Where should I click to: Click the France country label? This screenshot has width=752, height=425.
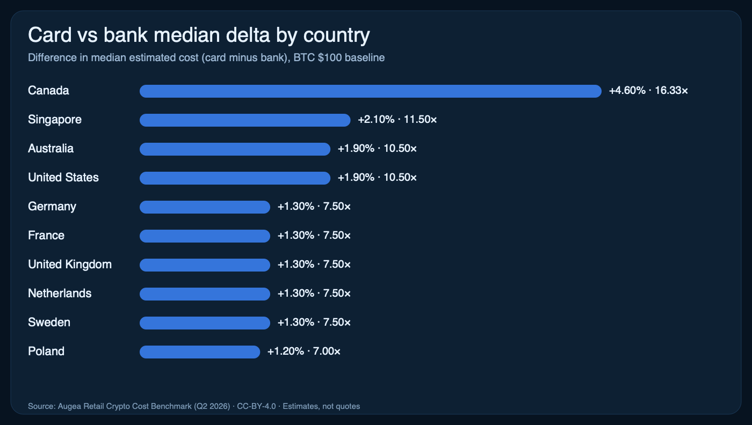tap(46, 236)
